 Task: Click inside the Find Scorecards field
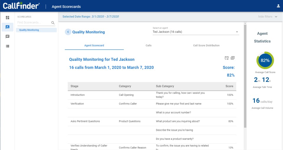click(x=33, y=22)
